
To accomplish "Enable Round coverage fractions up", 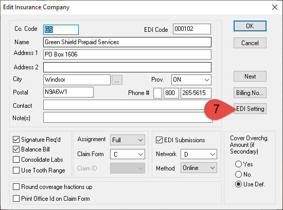I will pyautogui.click(x=16, y=187).
